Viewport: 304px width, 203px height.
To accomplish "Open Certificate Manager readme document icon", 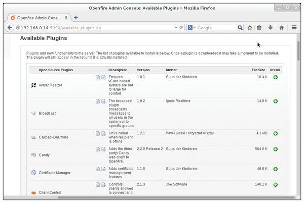I will click(98, 169).
